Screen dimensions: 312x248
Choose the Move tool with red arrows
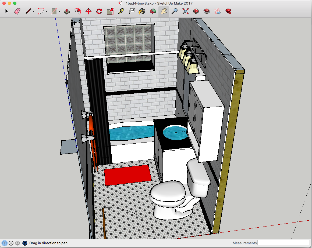click(x=88, y=11)
